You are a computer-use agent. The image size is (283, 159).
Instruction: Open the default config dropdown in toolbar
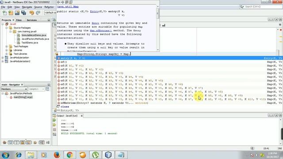point(50,13)
